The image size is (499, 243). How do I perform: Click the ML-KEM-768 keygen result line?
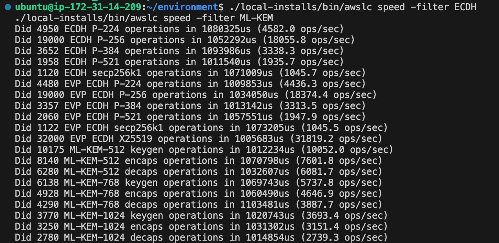(199, 183)
